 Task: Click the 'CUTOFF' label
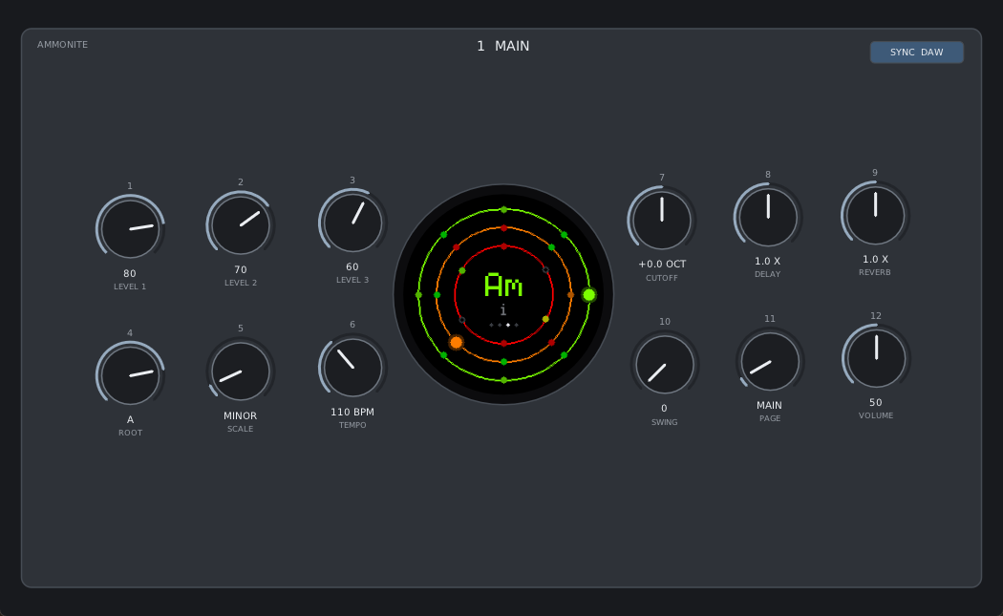pos(661,278)
